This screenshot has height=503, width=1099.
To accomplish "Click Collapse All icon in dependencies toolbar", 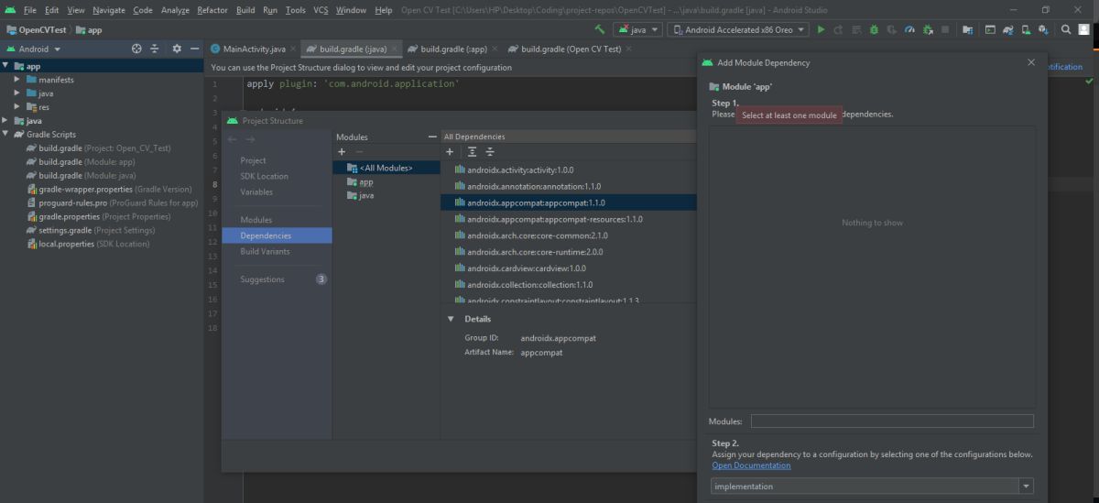I will (490, 151).
